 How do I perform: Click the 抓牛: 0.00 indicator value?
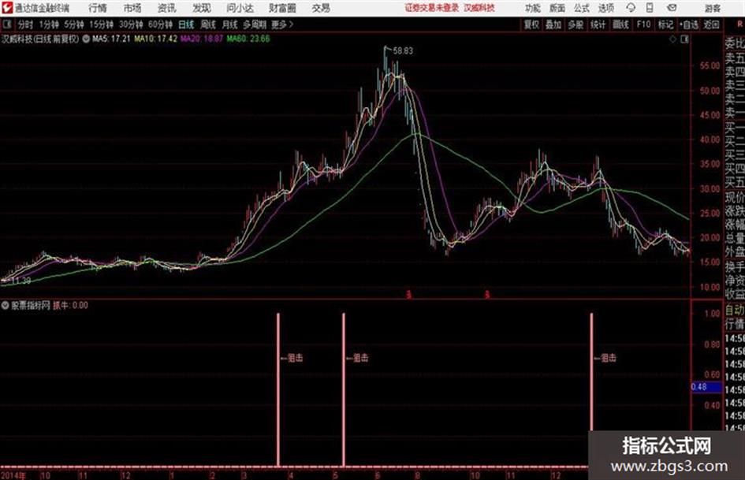[70, 305]
